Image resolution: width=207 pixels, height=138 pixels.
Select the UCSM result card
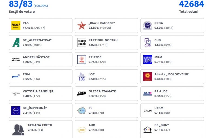172,111
